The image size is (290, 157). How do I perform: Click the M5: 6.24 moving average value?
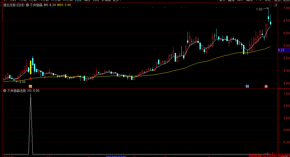[50, 5]
